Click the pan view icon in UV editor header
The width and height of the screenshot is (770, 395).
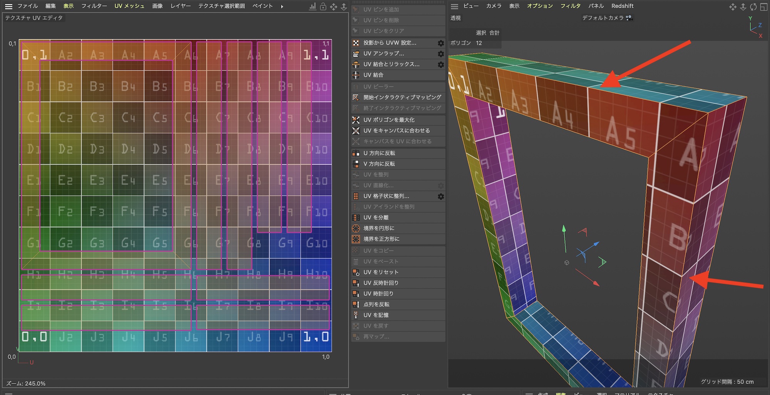point(333,7)
